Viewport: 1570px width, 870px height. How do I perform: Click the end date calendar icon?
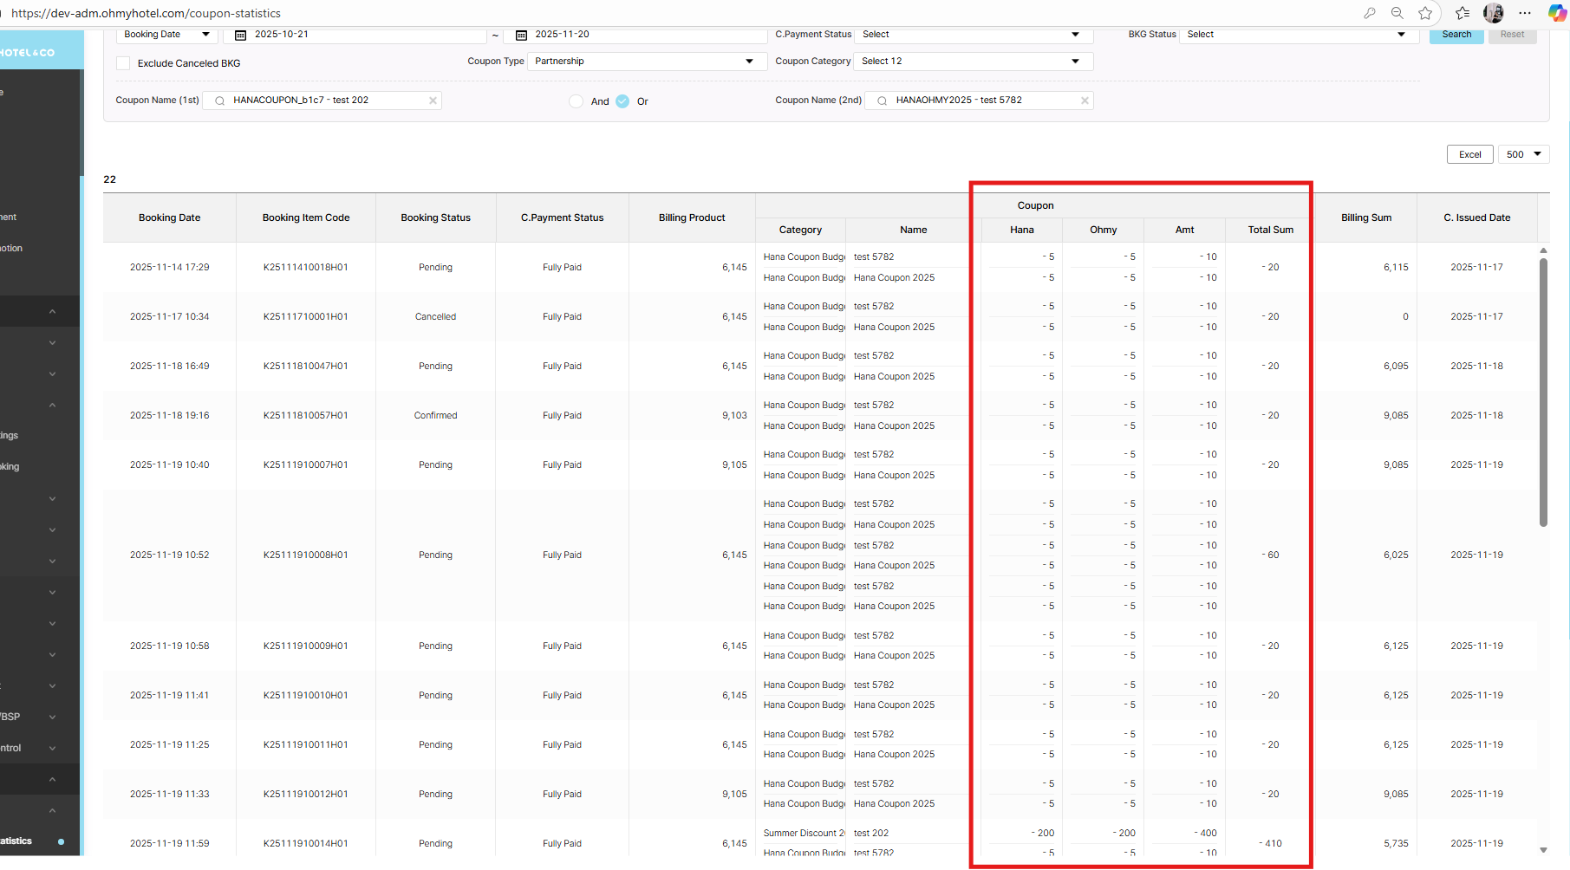click(521, 35)
